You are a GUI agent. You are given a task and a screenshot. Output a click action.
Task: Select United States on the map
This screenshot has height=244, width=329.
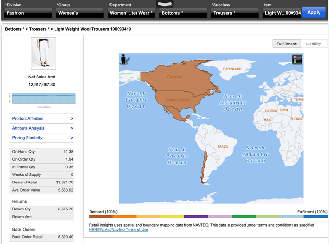click(178, 100)
